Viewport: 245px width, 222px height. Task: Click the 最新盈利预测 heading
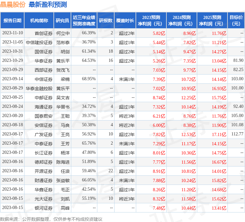pos(48,4)
